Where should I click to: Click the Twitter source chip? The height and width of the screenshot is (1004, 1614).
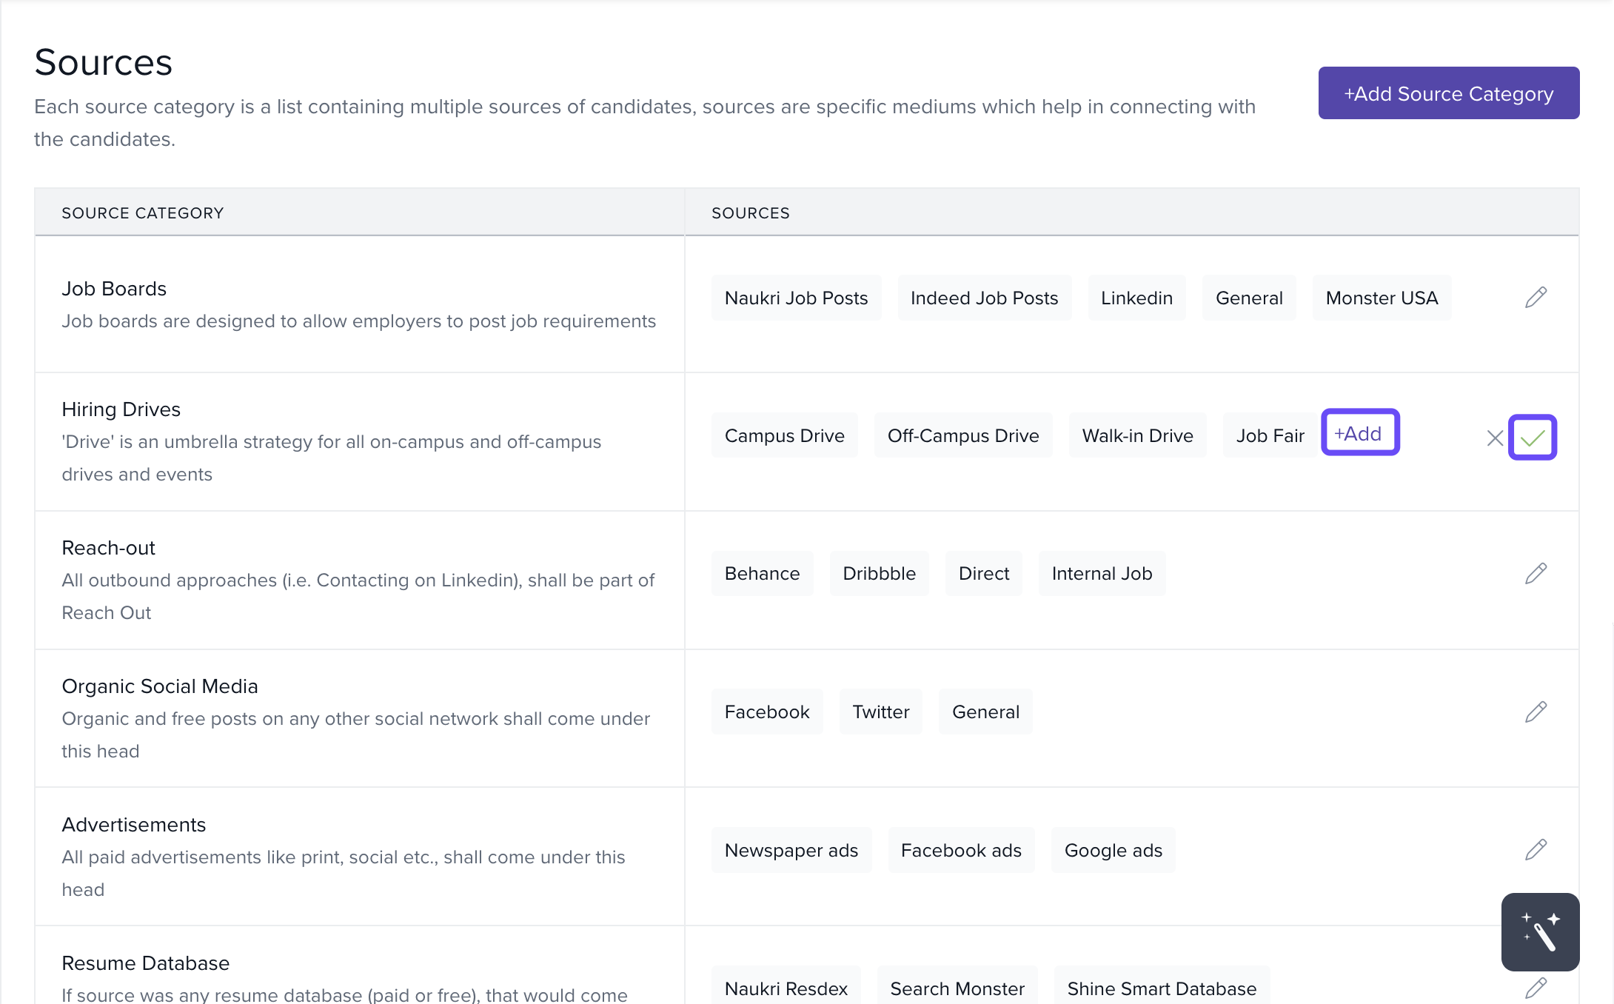(x=880, y=712)
